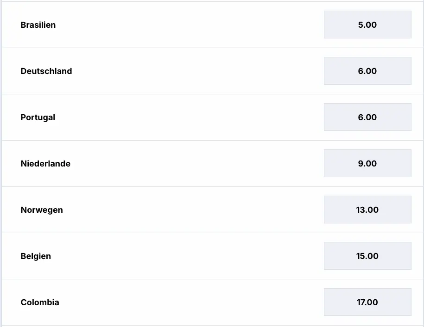
Task: Click the Deutschland team label
Action: tap(46, 71)
